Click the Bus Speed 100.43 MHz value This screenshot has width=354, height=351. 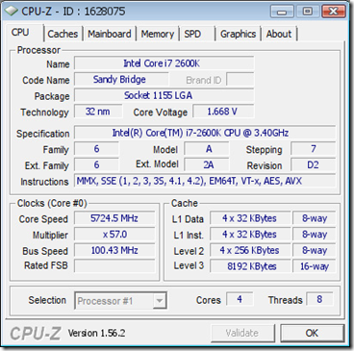coord(114,250)
